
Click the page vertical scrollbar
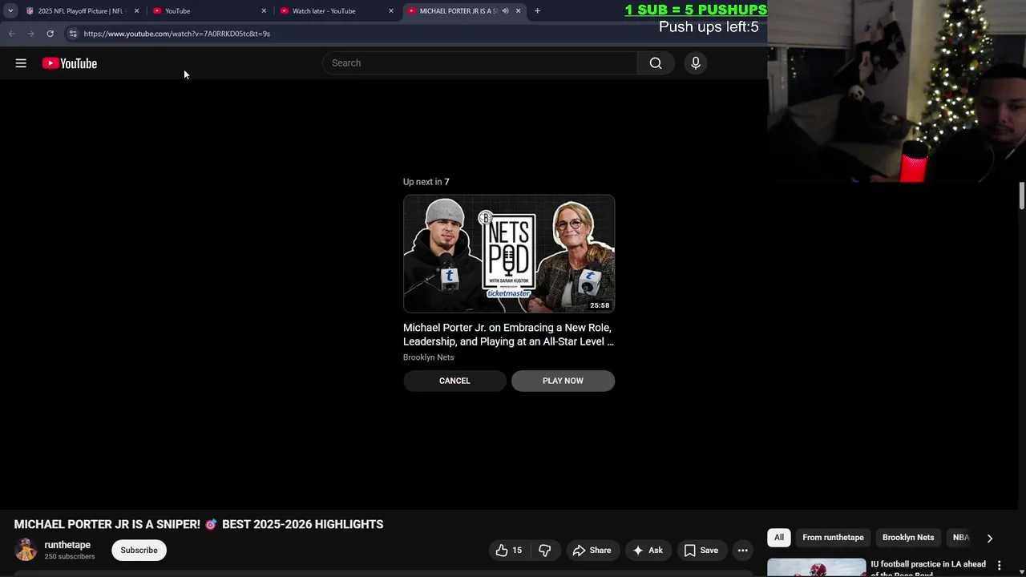[x=1022, y=196]
